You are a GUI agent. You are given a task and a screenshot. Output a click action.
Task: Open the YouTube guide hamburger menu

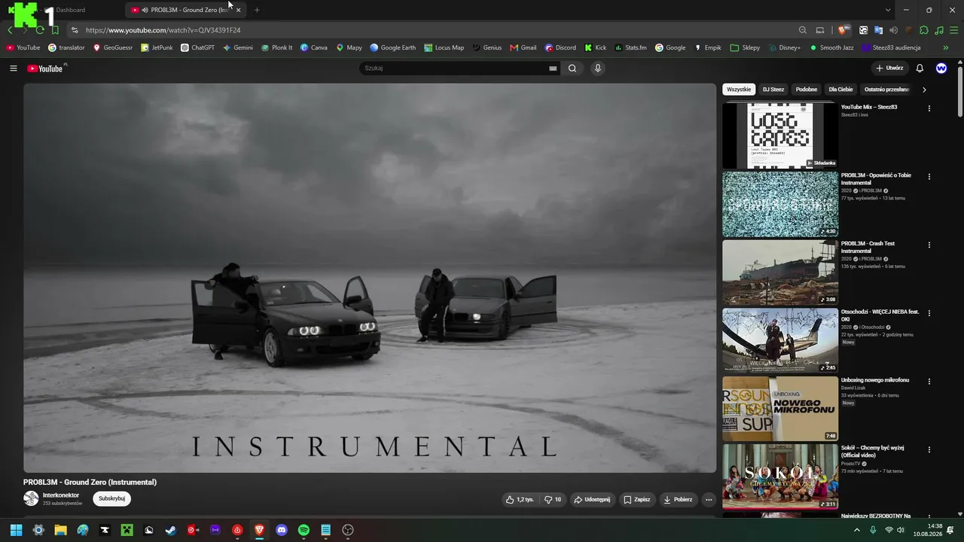tap(14, 69)
